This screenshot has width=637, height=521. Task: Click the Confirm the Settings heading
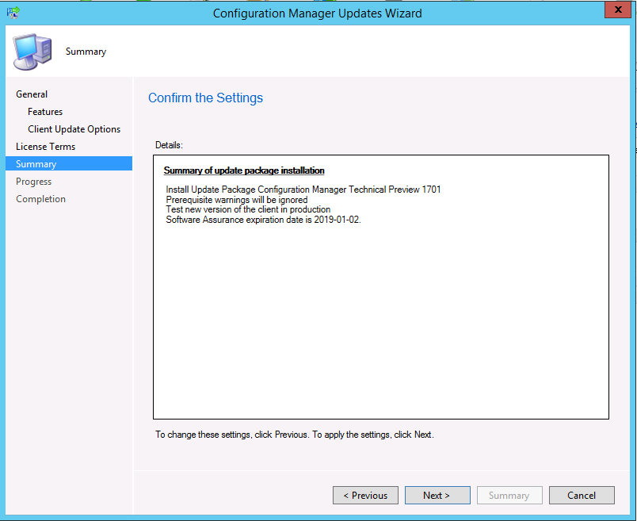[x=205, y=98]
